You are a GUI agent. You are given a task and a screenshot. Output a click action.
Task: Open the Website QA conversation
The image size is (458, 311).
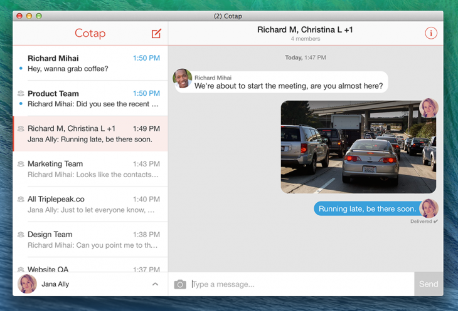90,265
